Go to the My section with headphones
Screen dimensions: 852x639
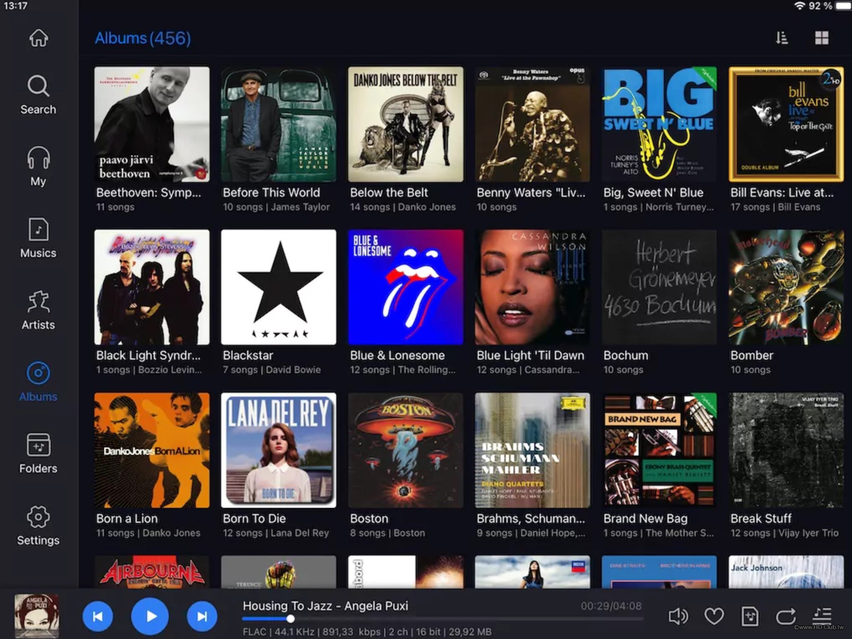(x=39, y=166)
